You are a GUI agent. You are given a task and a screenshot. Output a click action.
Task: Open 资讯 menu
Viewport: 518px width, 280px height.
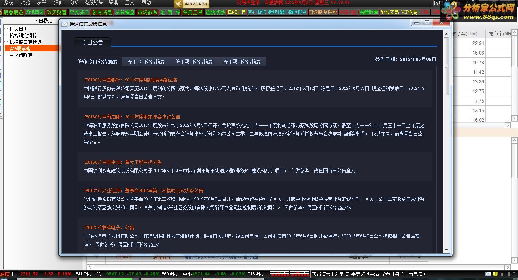pyautogui.click(x=113, y=2)
